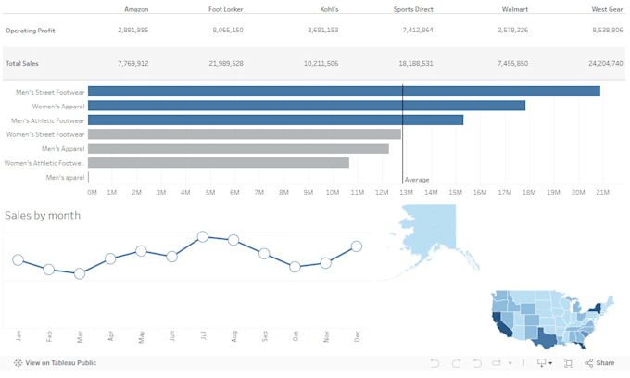Click the Revert icon in the toolbar
Image resolution: width=630 pixels, height=378 pixels.
coord(477,363)
